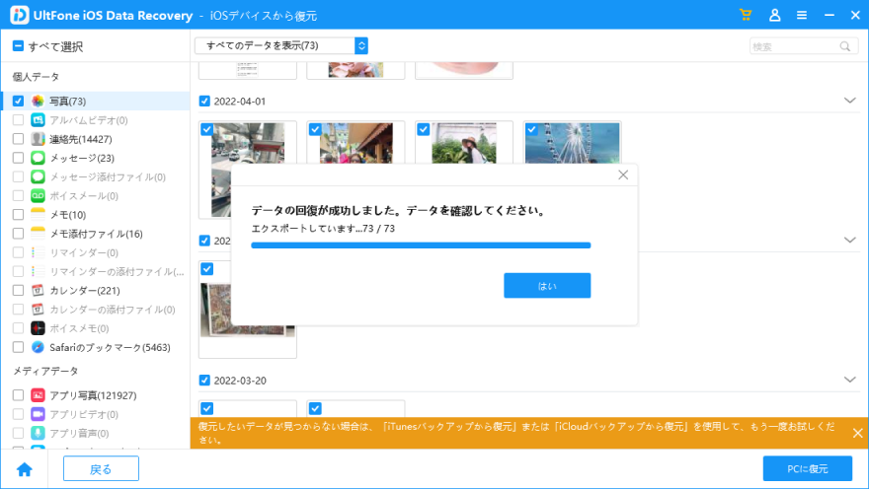This screenshot has height=489, width=869.
Task: Select the App Photos (121927) category
Action: point(95,395)
